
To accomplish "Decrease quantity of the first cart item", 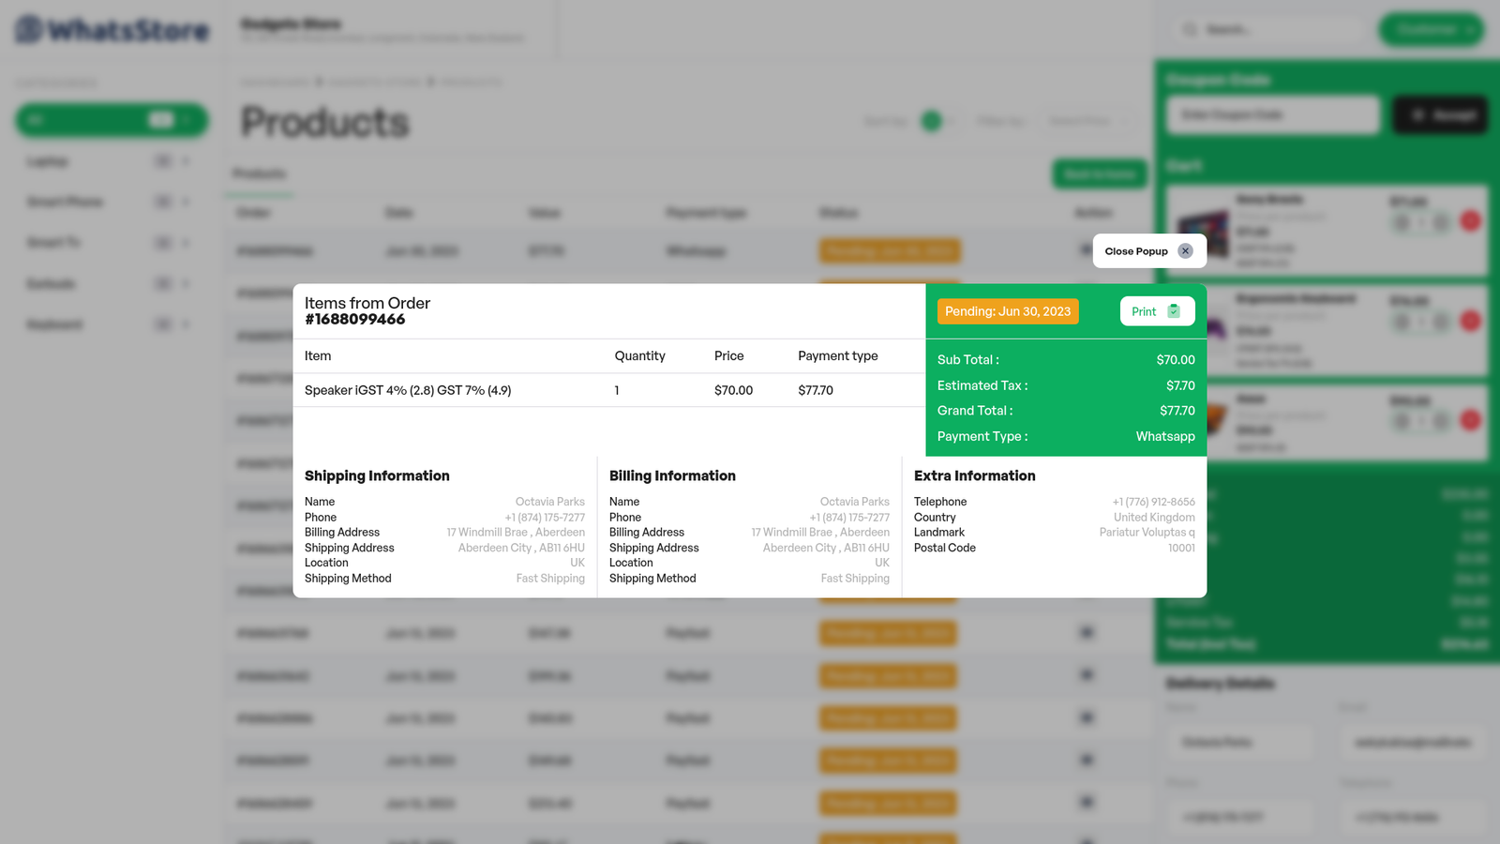I will (x=1401, y=222).
